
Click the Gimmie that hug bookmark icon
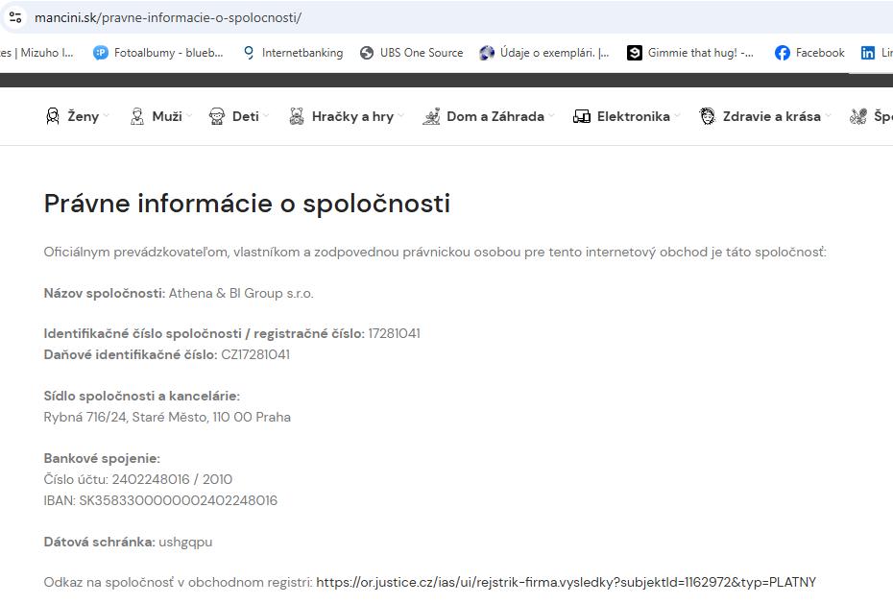(635, 53)
